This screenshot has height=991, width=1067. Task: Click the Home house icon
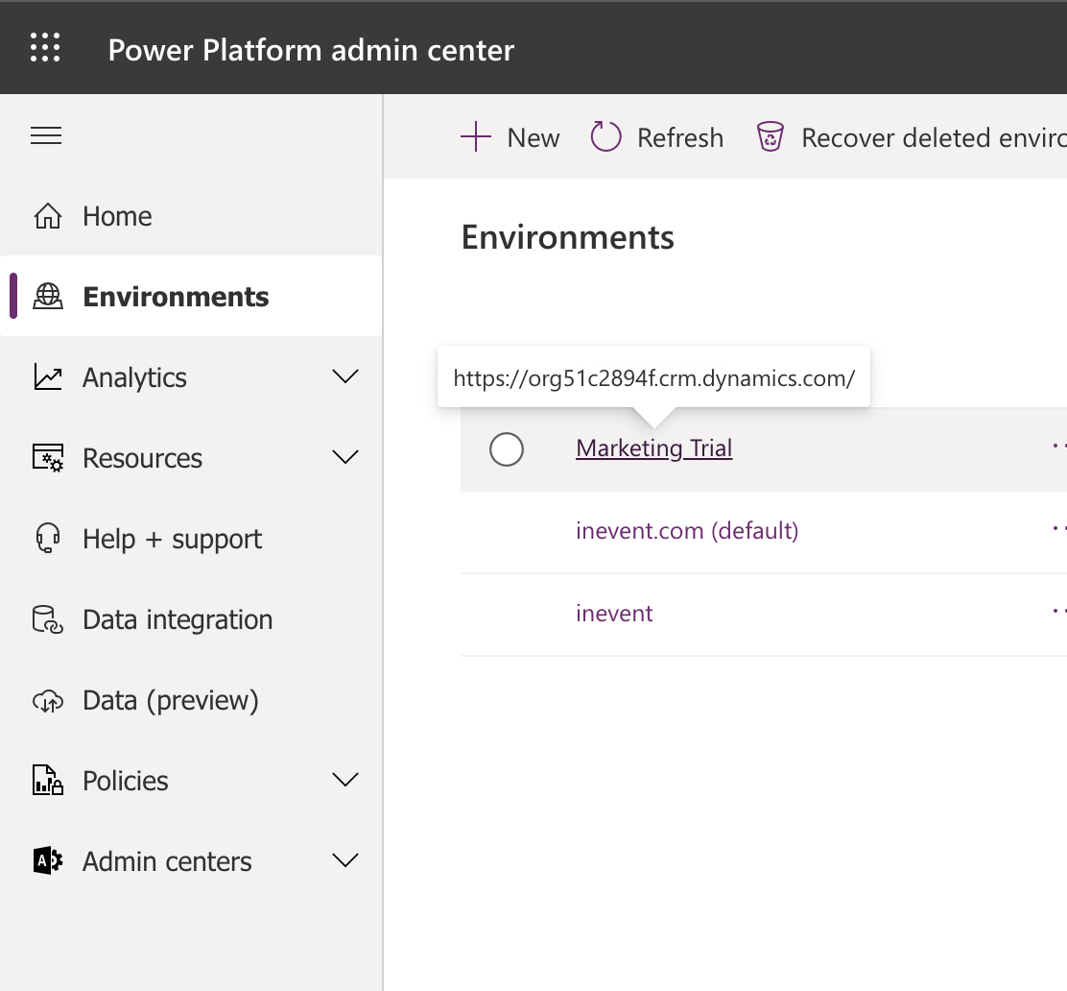(48, 216)
